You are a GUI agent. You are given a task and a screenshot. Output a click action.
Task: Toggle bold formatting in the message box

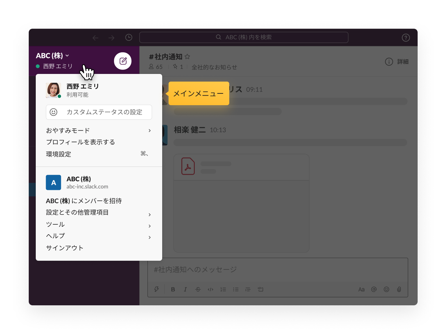[x=173, y=289]
